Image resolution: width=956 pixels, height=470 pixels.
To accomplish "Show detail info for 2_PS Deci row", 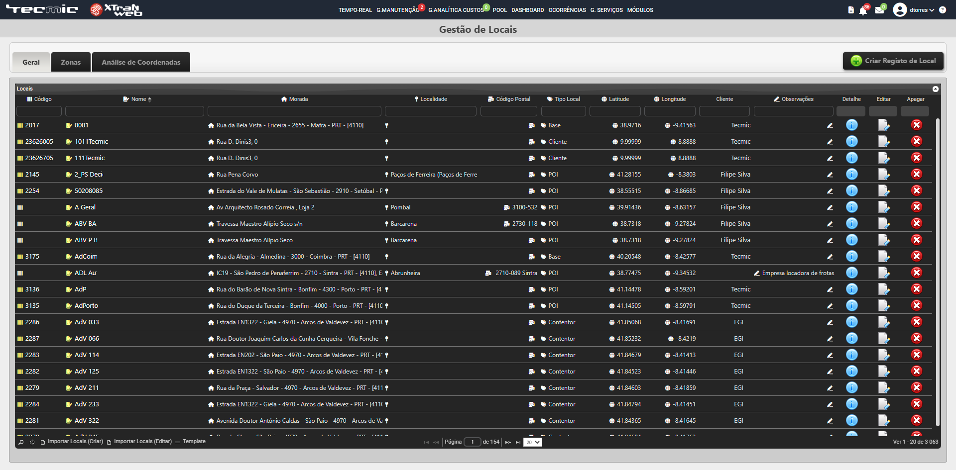I will tap(852, 174).
